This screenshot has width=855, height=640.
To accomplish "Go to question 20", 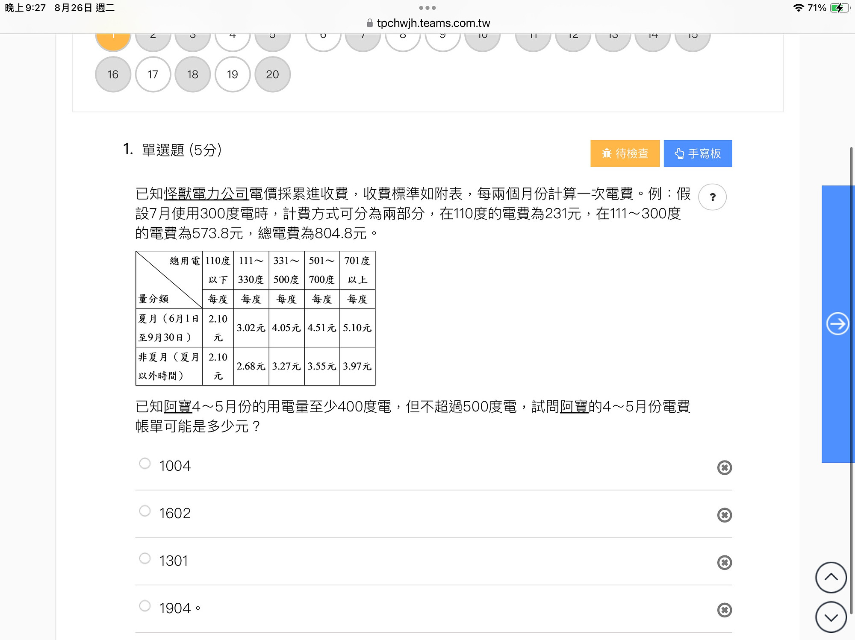I will click(272, 74).
